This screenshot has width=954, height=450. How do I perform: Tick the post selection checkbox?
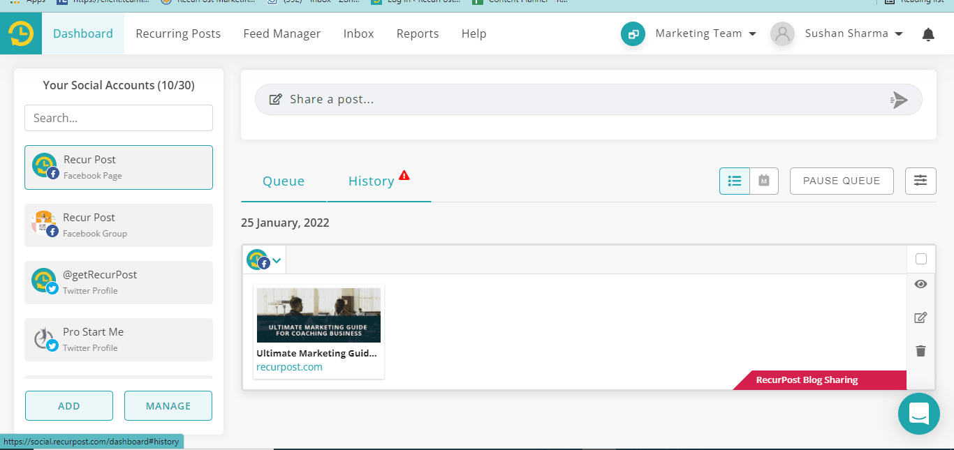[x=920, y=260]
